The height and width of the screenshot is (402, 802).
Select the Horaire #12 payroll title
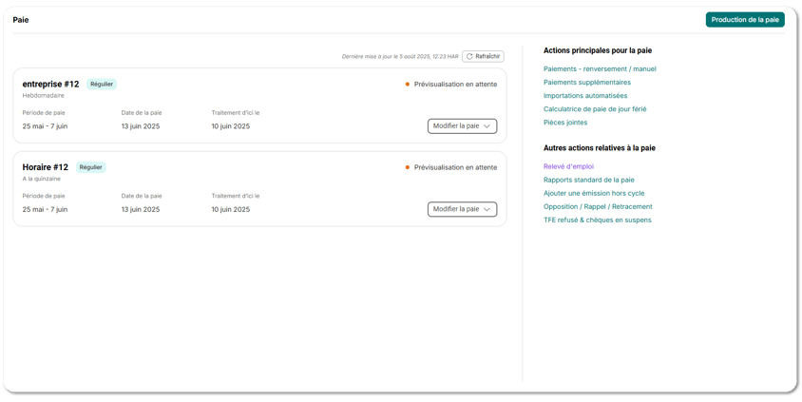[45, 167]
